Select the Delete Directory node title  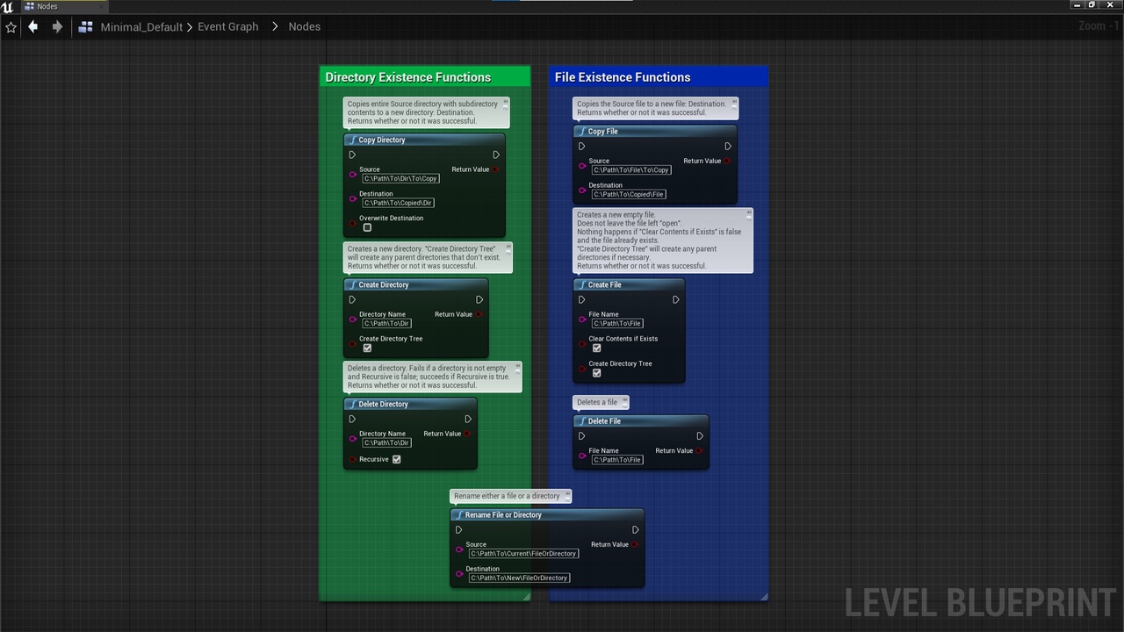pyautogui.click(x=383, y=404)
